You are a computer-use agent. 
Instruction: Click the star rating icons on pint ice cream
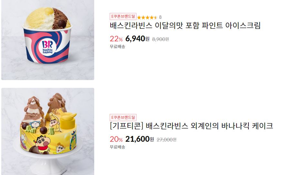pyautogui.click(x=147, y=17)
